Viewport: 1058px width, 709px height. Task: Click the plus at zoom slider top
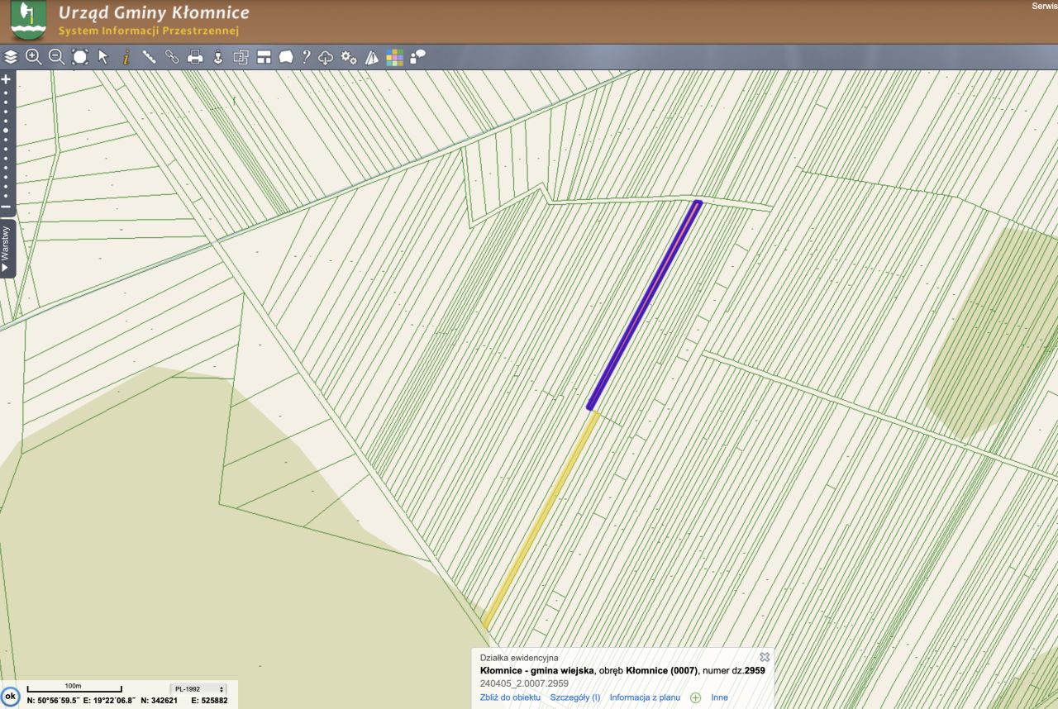tap(6, 79)
